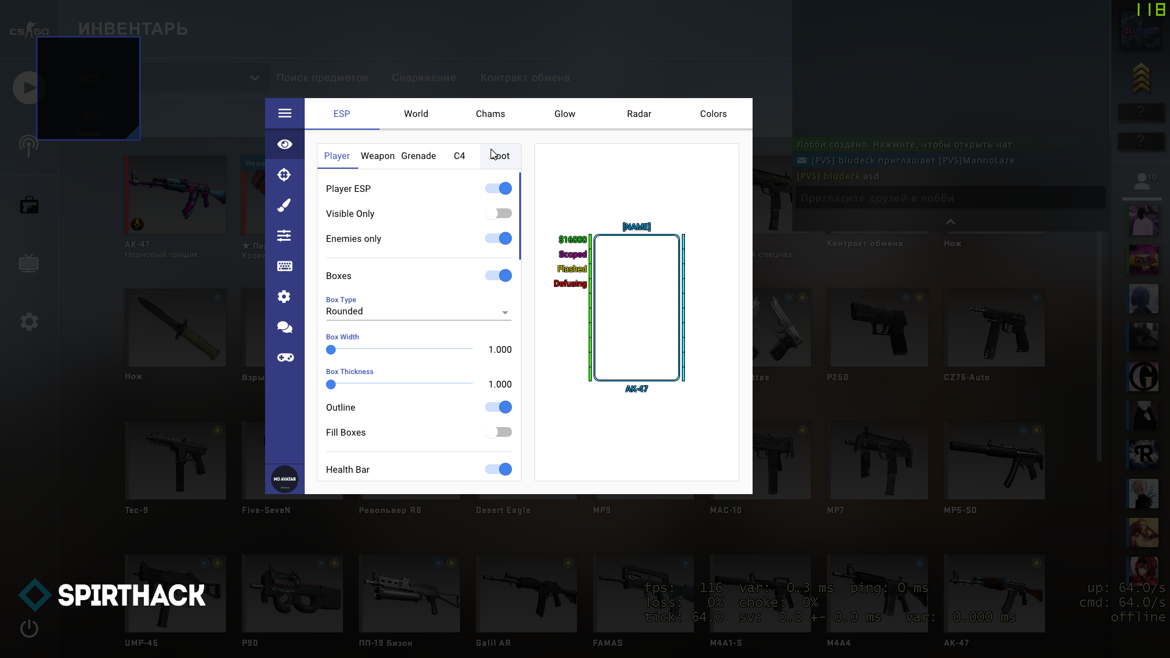1170x658 pixels.
Task: Toggle the Boxes switch
Action: tap(498, 275)
